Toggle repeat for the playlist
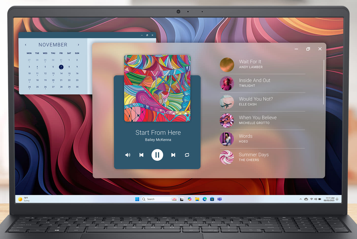Screen dimensions: 357x239 (x=187, y=155)
